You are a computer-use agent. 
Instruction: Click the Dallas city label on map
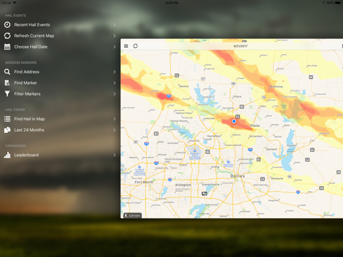(237, 176)
